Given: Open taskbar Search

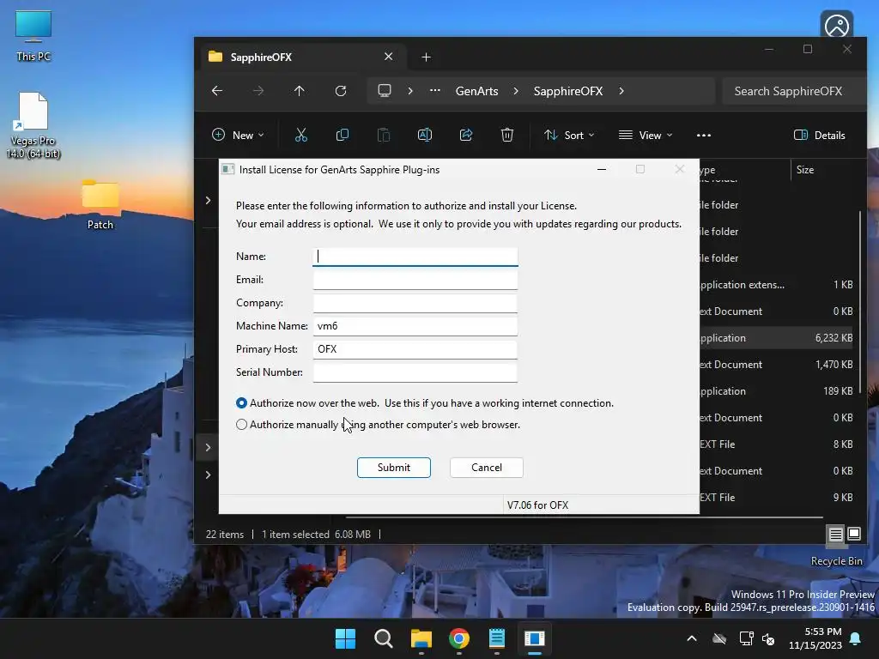Looking at the screenshot, I should tap(384, 638).
